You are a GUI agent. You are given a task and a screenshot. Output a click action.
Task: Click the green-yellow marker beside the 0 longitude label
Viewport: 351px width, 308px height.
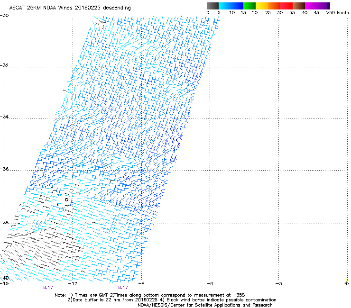(x=347, y=281)
